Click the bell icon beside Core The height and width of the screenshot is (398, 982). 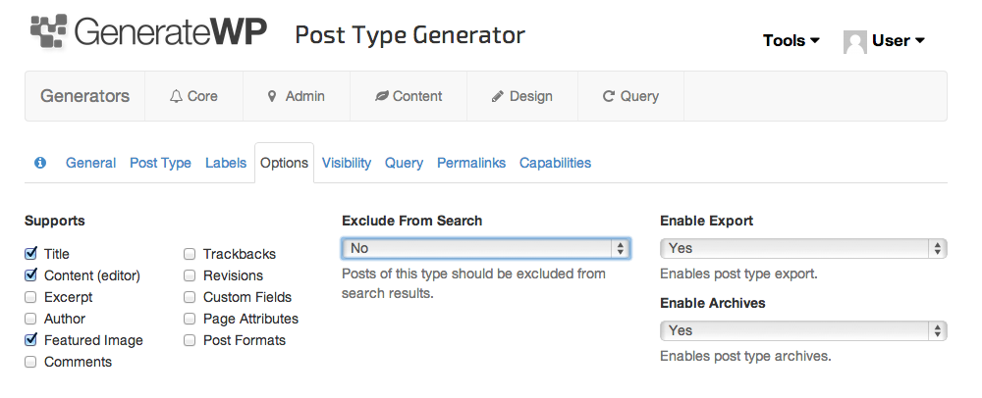(x=177, y=96)
